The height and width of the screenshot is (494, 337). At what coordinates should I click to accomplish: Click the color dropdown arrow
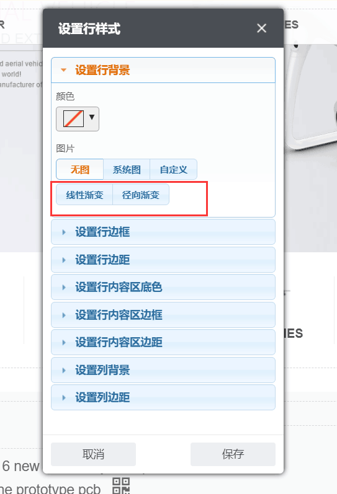coord(92,118)
